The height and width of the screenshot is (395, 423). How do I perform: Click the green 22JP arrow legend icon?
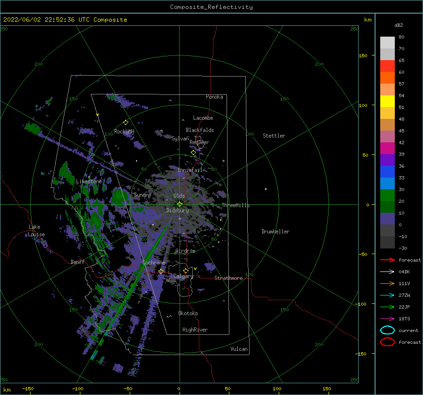click(x=387, y=307)
